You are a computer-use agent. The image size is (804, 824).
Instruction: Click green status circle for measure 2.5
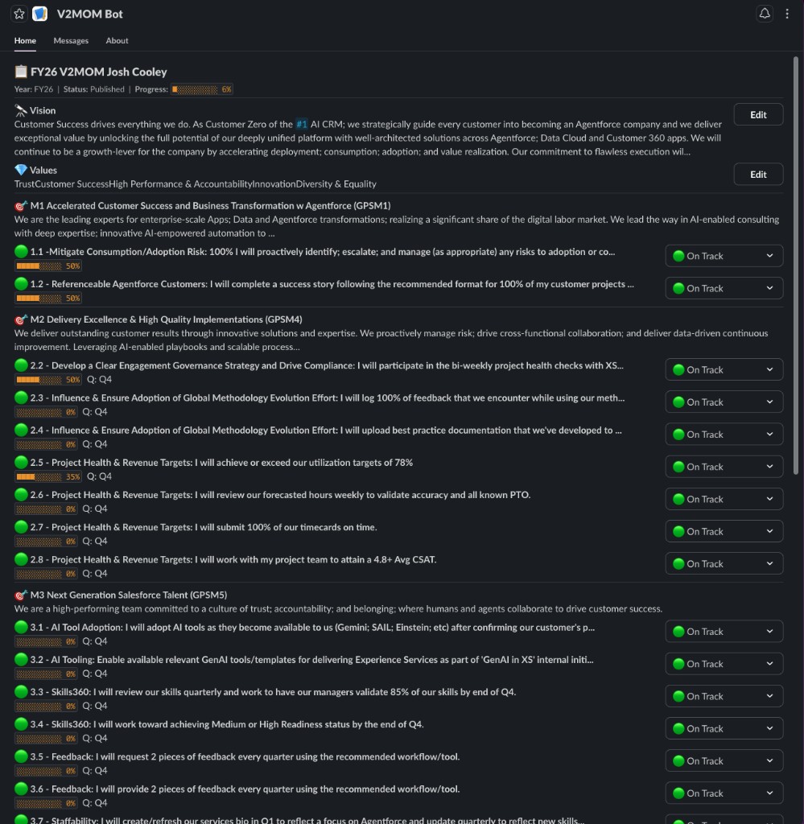coord(21,463)
